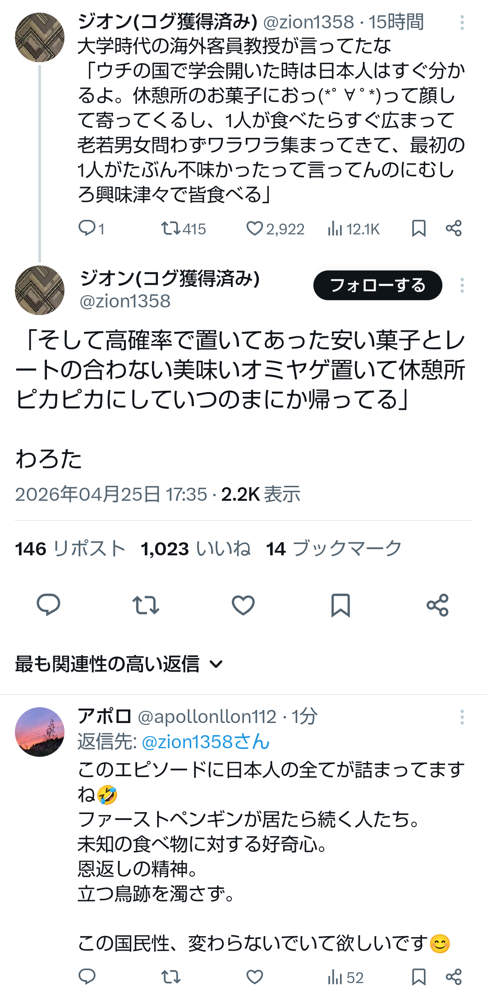Image resolution: width=487 pixels, height=993 pixels.
Task: View the 1,023 いいね list
Action: 196,549
